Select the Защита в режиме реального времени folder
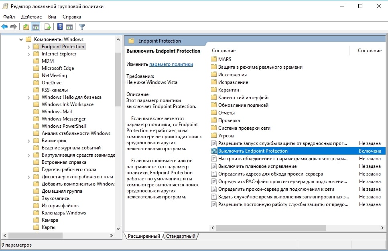The width and height of the screenshot is (388, 251). pyautogui.click(x=260, y=67)
